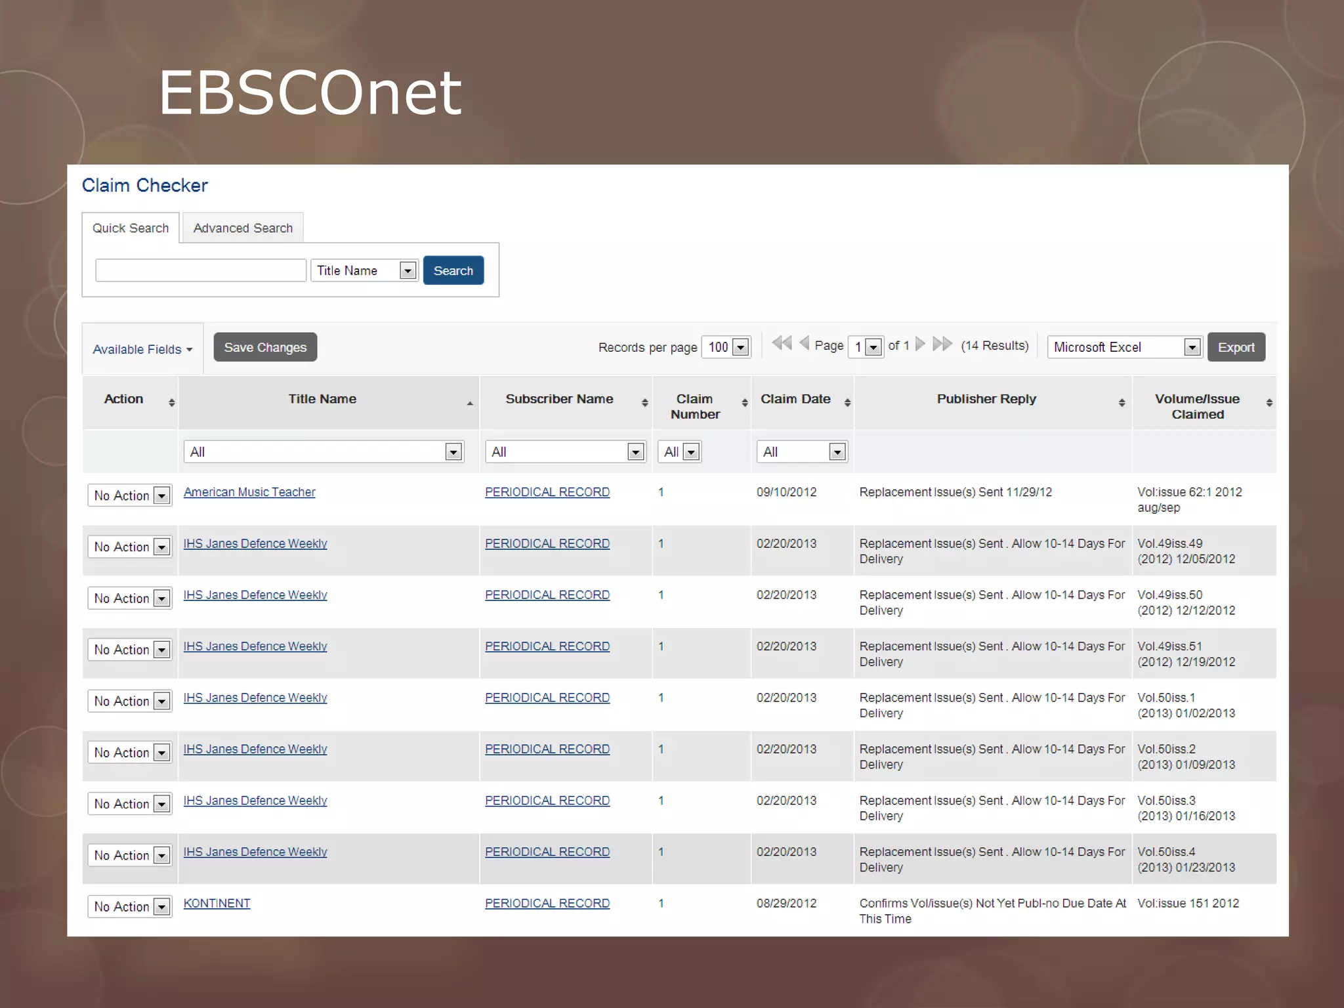Open action dropdown for Vol.50iss.4 row
Image resolution: width=1344 pixels, height=1008 pixels.
point(130,855)
